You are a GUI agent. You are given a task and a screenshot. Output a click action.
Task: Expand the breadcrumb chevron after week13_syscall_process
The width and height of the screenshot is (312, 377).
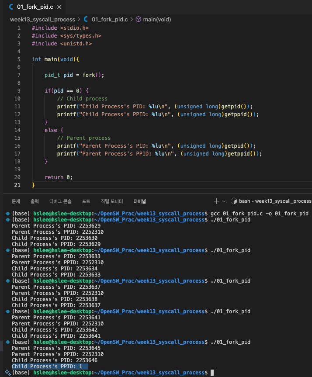(79, 20)
